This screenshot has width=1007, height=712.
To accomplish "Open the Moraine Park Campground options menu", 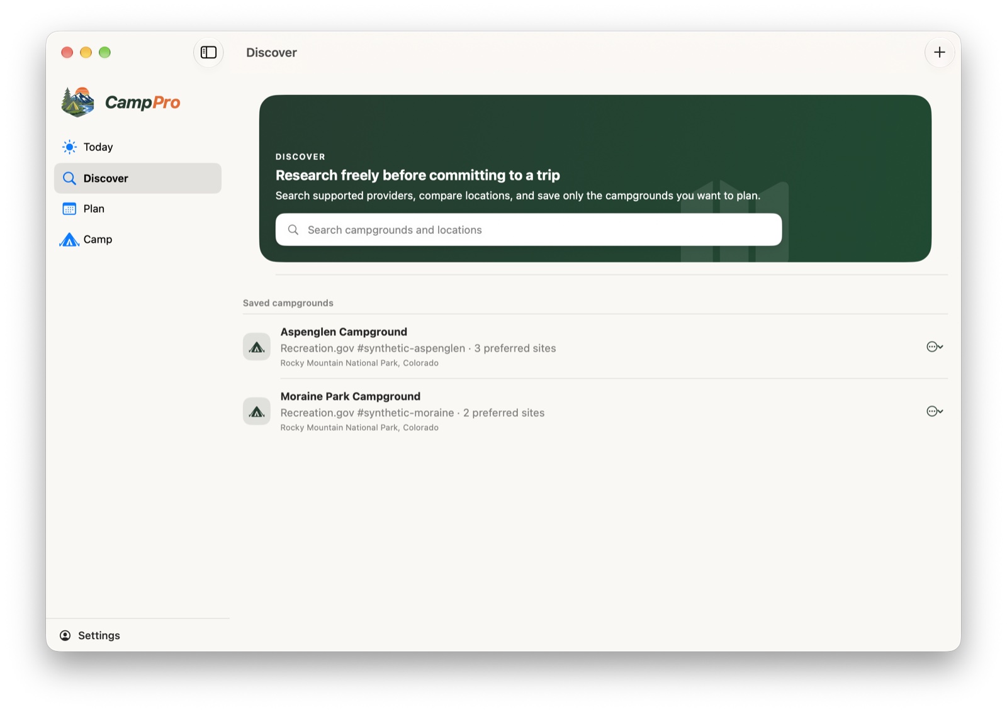I will coord(934,411).
